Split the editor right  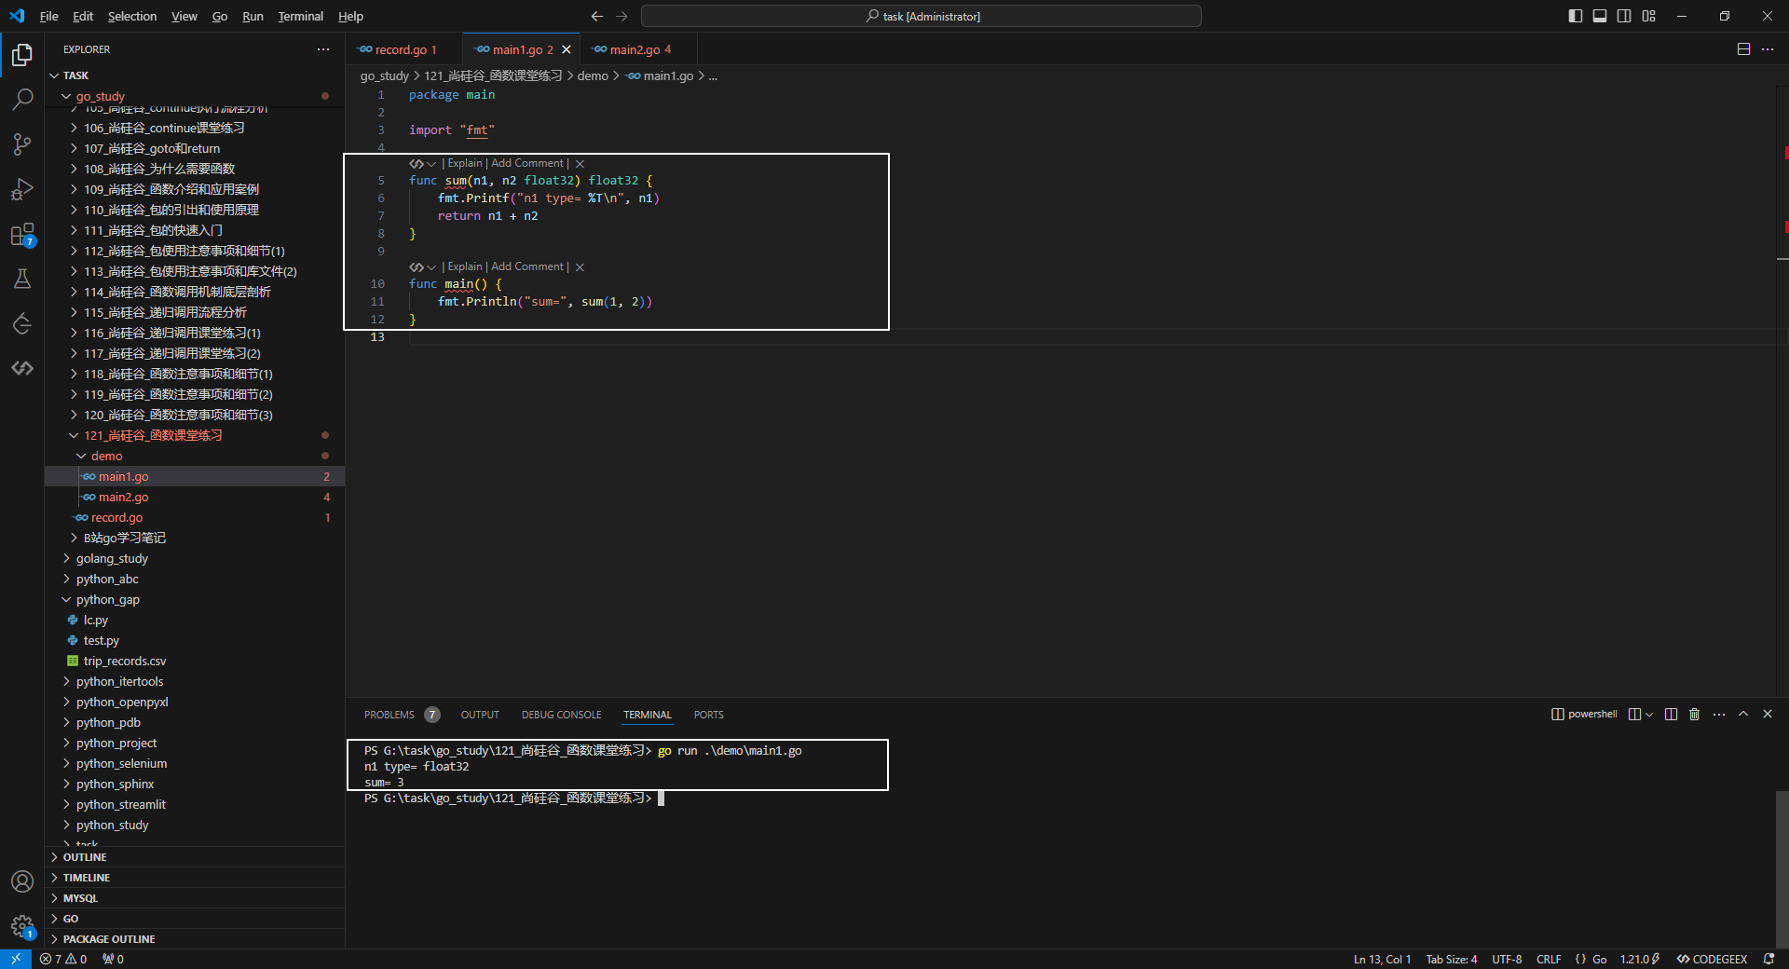[x=1743, y=49]
